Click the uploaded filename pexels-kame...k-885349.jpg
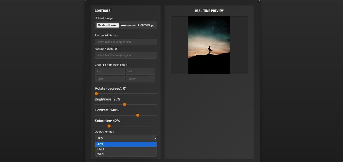The image size is (343, 162). [137, 25]
